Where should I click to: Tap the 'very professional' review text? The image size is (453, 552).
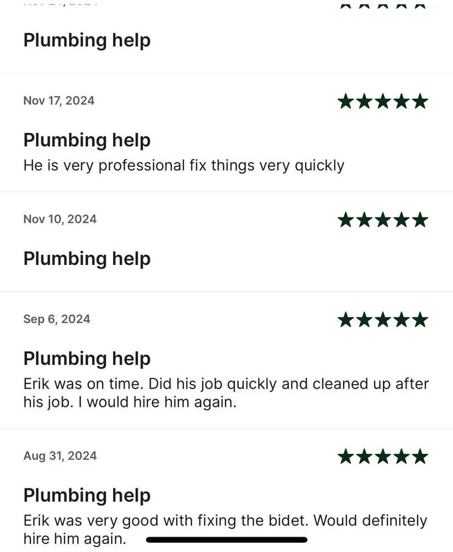click(184, 165)
